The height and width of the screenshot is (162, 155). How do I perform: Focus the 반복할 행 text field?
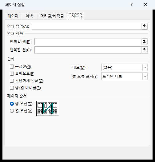88,41
